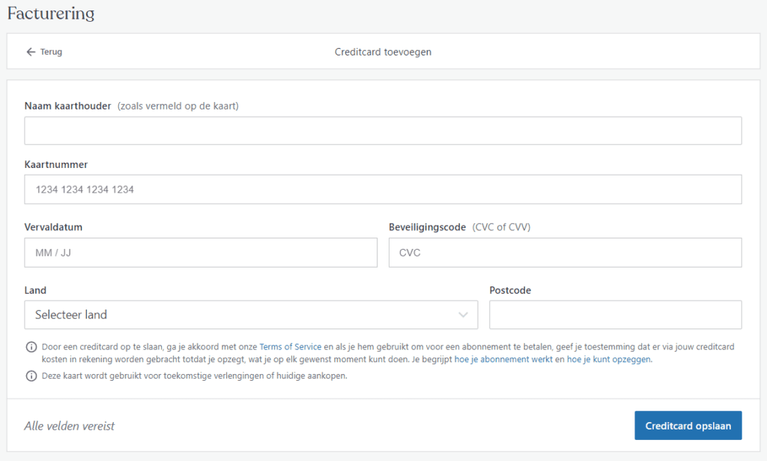
Task: Click the 'Beveiligingscode' label text
Action: pyautogui.click(x=427, y=227)
